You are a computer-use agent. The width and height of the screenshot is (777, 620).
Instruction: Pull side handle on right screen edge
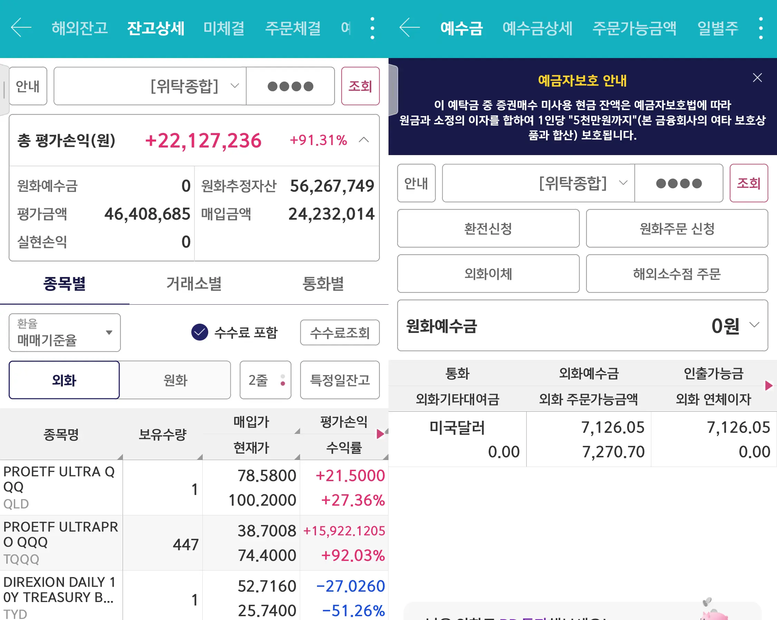[x=393, y=89]
